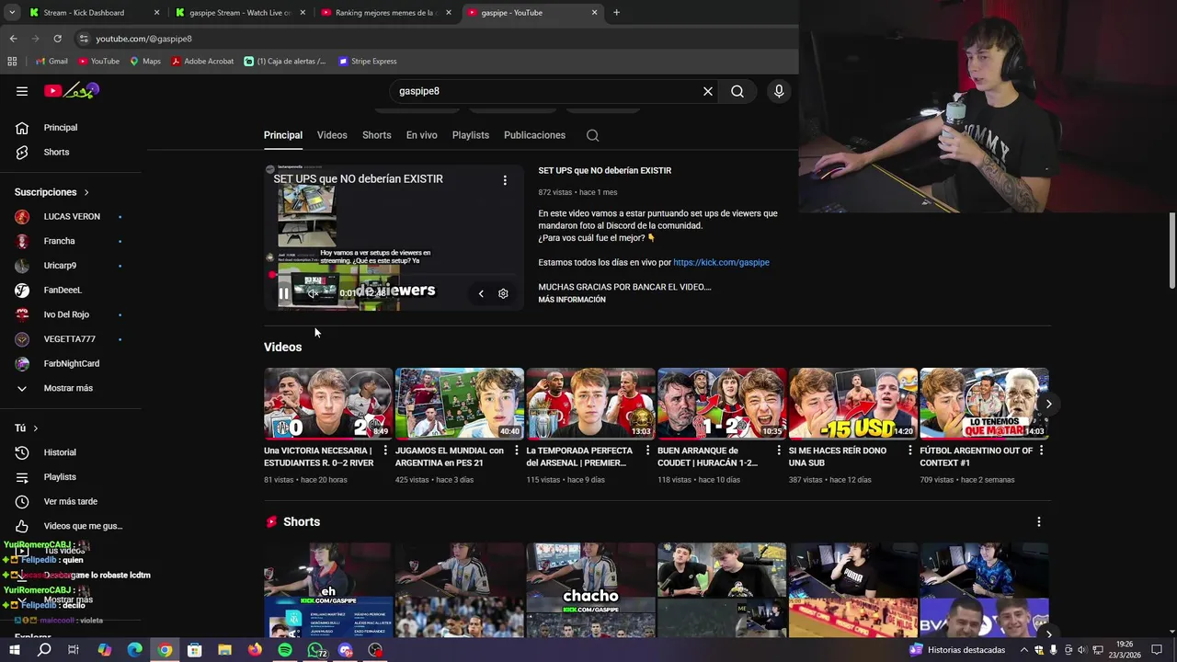Open options for JUGAMOS EL MUNDIAL video
The width and height of the screenshot is (1177, 662).
coord(517,451)
